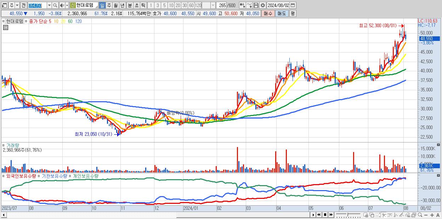Click the 매수 (buy) button

[268, 13]
